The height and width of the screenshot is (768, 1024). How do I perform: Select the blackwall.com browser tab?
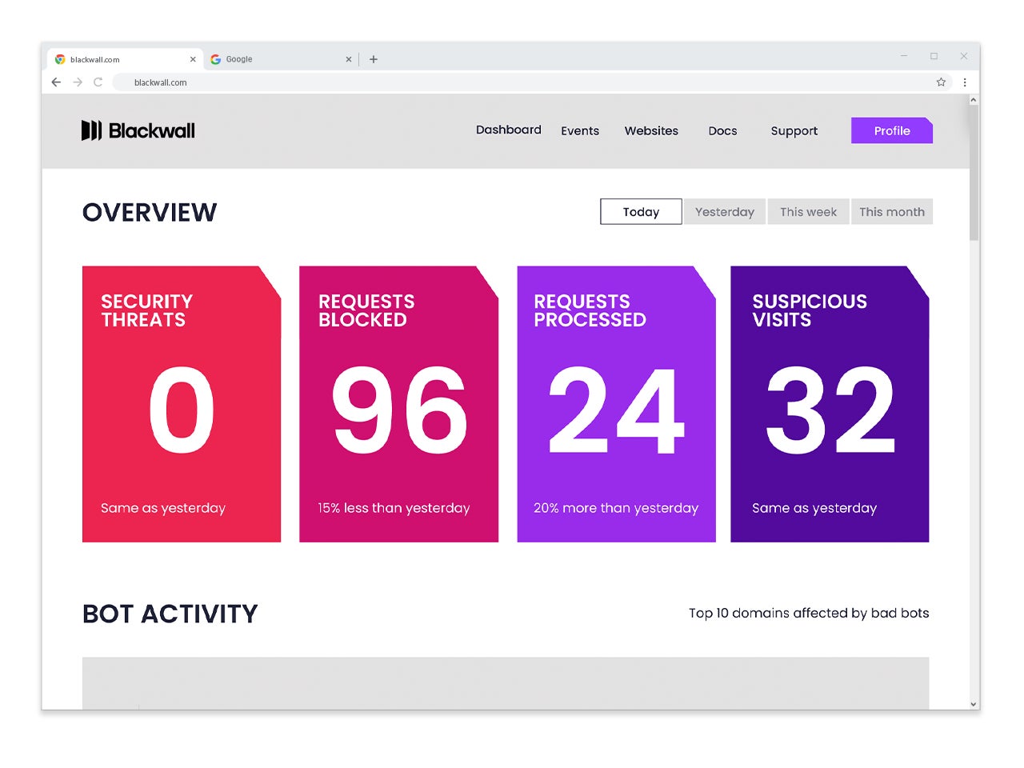pyautogui.click(x=125, y=59)
